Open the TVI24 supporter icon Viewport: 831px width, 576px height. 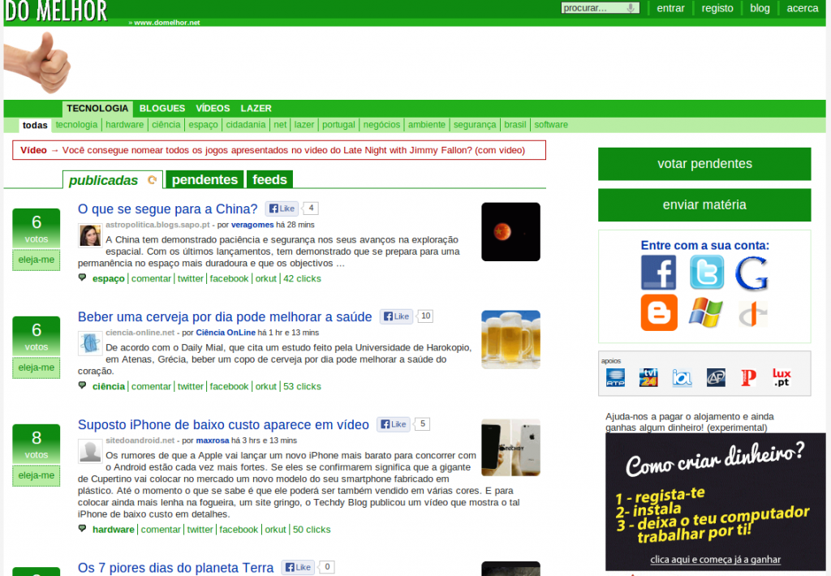click(x=648, y=377)
